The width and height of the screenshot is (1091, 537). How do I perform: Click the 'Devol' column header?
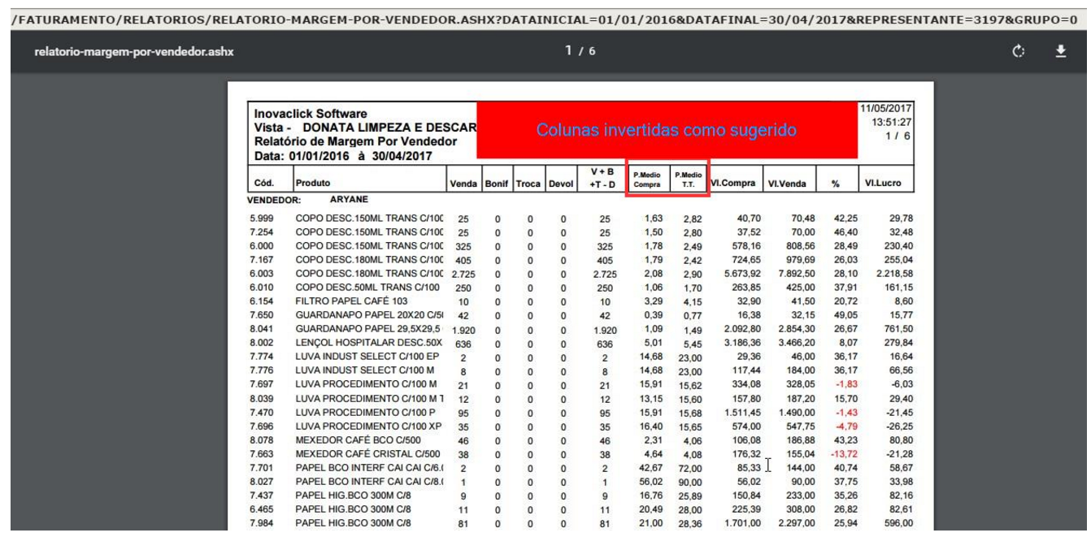561,184
